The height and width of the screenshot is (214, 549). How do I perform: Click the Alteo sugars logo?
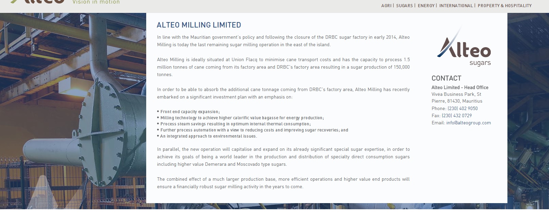click(x=464, y=48)
